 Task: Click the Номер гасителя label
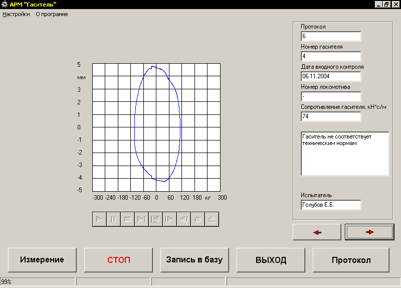pyautogui.click(x=322, y=47)
